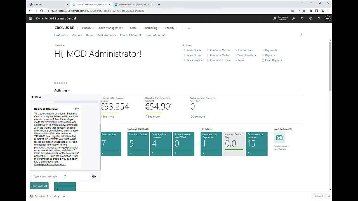Open the notifications bell
358x201 pixels.
(302, 18)
